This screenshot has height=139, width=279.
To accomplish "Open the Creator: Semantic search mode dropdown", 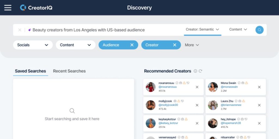I will point(202,30).
